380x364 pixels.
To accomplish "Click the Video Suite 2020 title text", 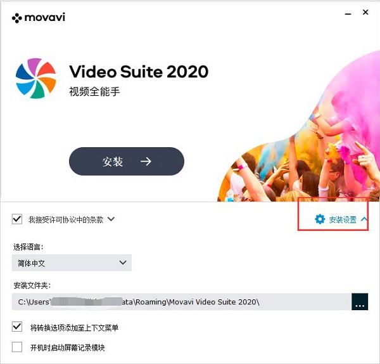I will pyautogui.click(x=139, y=72).
